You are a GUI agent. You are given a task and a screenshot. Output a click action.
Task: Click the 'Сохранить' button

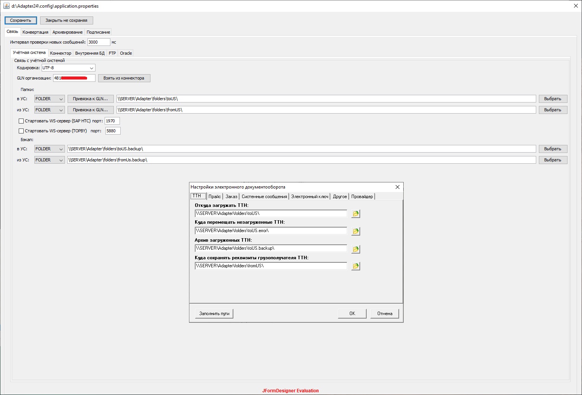(x=21, y=21)
